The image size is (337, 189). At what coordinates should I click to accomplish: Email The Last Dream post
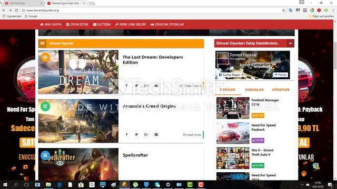[x=156, y=86]
